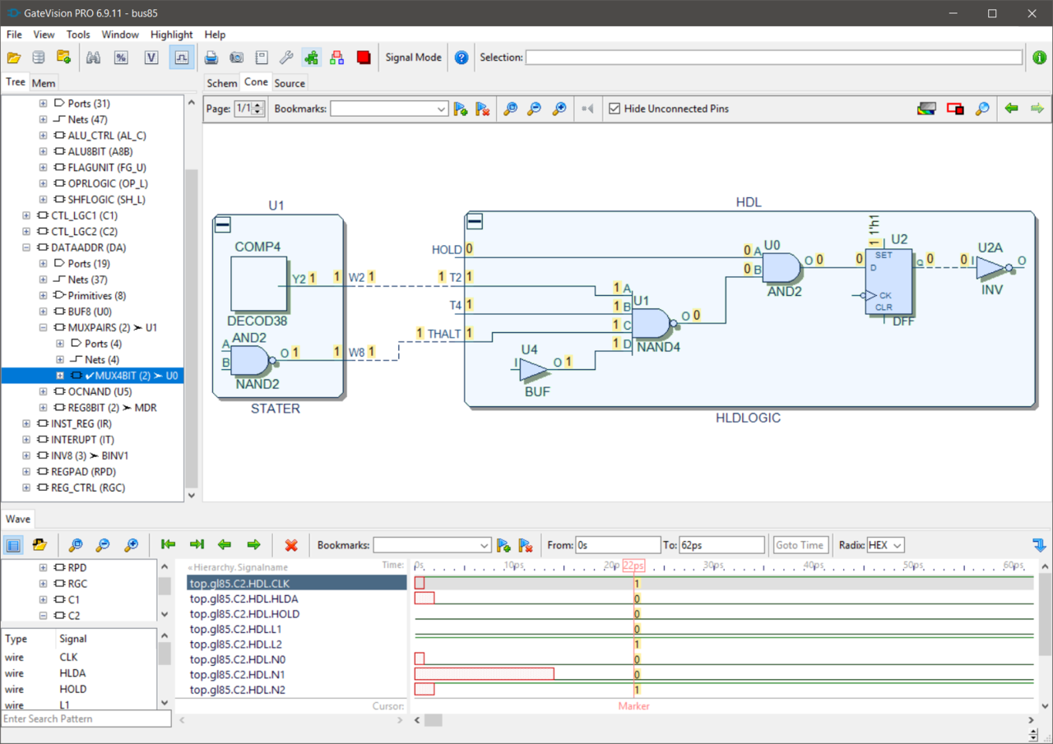Click the printer icon in main toolbar

click(211, 58)
